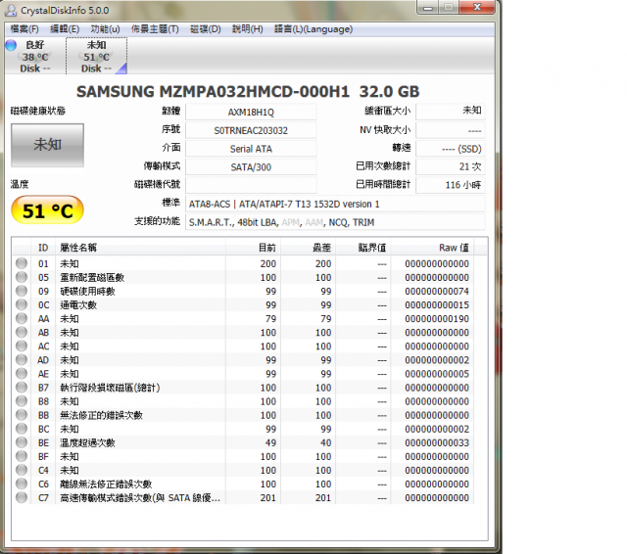This screenshot has width=627, height=554.
Task: Click status circle for attribute BF
Action: (22, 456)
